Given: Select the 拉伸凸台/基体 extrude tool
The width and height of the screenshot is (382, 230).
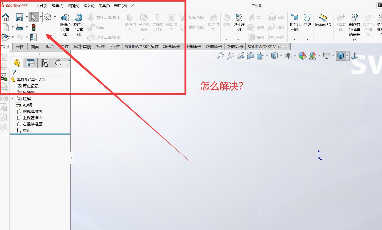Looking at the screenshot, I should [65, 23].
